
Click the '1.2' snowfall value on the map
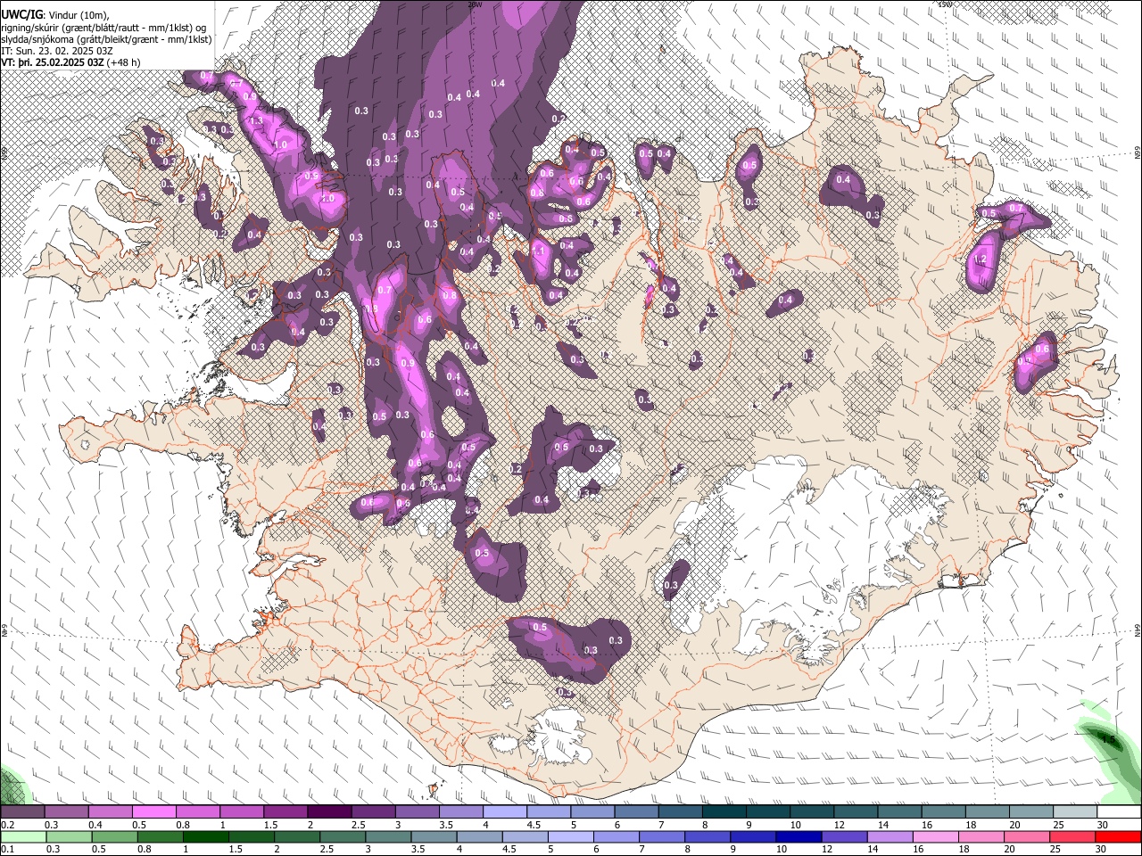pyautogui.click(x=981, y=260)
